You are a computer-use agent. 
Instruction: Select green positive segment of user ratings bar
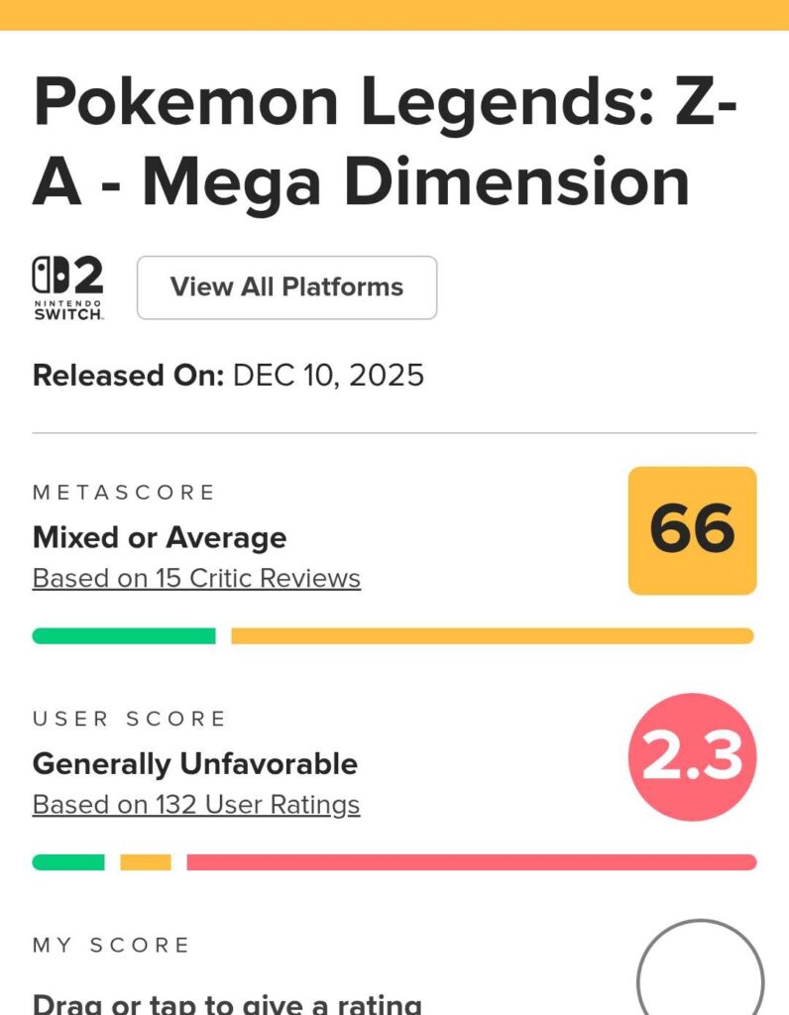(68, 862)
